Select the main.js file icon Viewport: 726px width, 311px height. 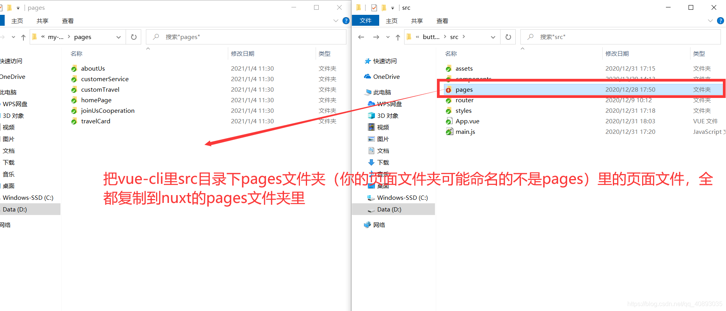pos(449,132)
